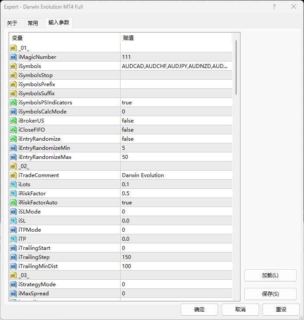
Task: Click the iMagicNumber value 111
Action: 126,57
